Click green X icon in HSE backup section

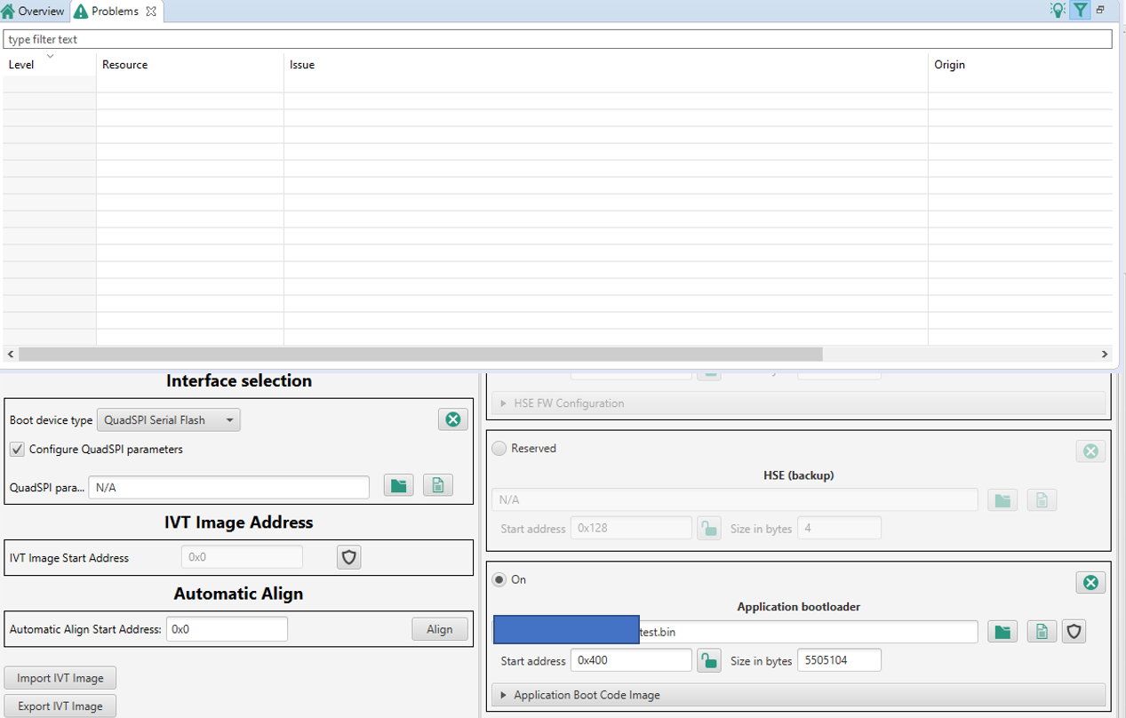pyautogui.click(x=1090, y=451)
